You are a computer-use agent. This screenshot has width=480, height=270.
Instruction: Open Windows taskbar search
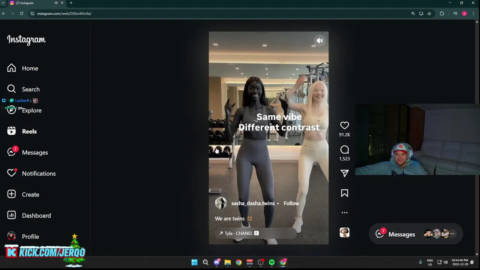[205, 262]
